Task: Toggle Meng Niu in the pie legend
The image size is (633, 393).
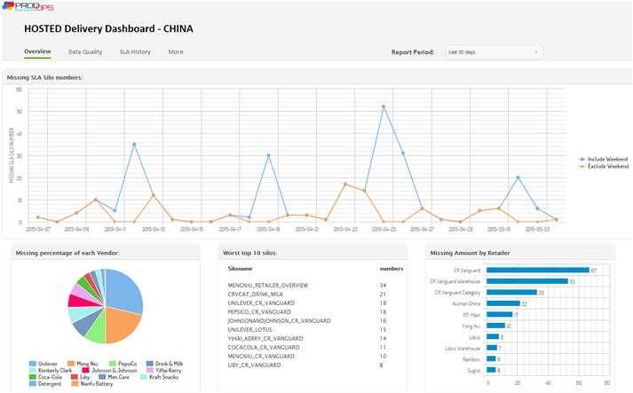Action: 83,364
